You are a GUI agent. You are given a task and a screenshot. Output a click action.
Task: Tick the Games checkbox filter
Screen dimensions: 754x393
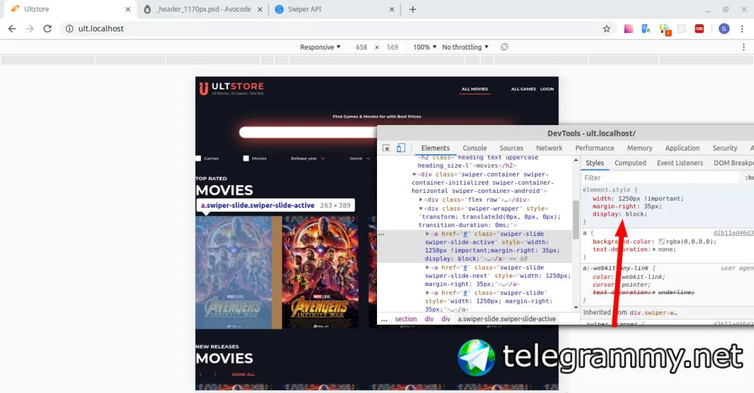199,158
